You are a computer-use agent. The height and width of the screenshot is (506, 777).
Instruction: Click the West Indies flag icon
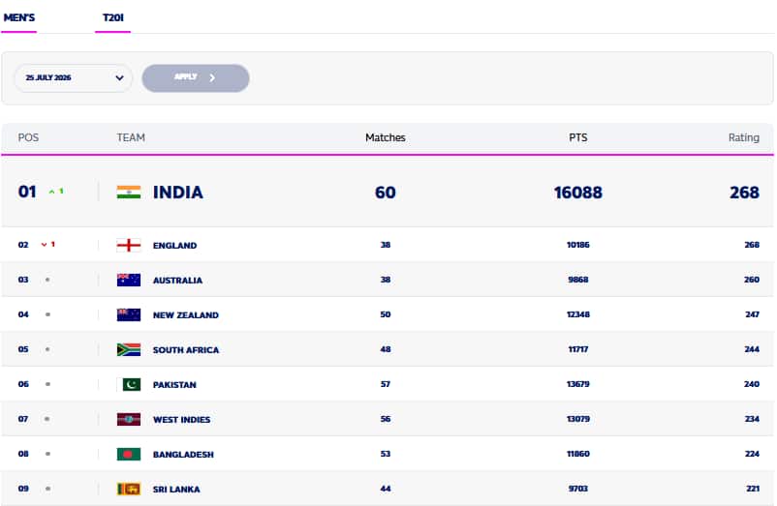coord(129,420)
